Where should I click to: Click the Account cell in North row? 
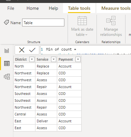pos(69,66)
